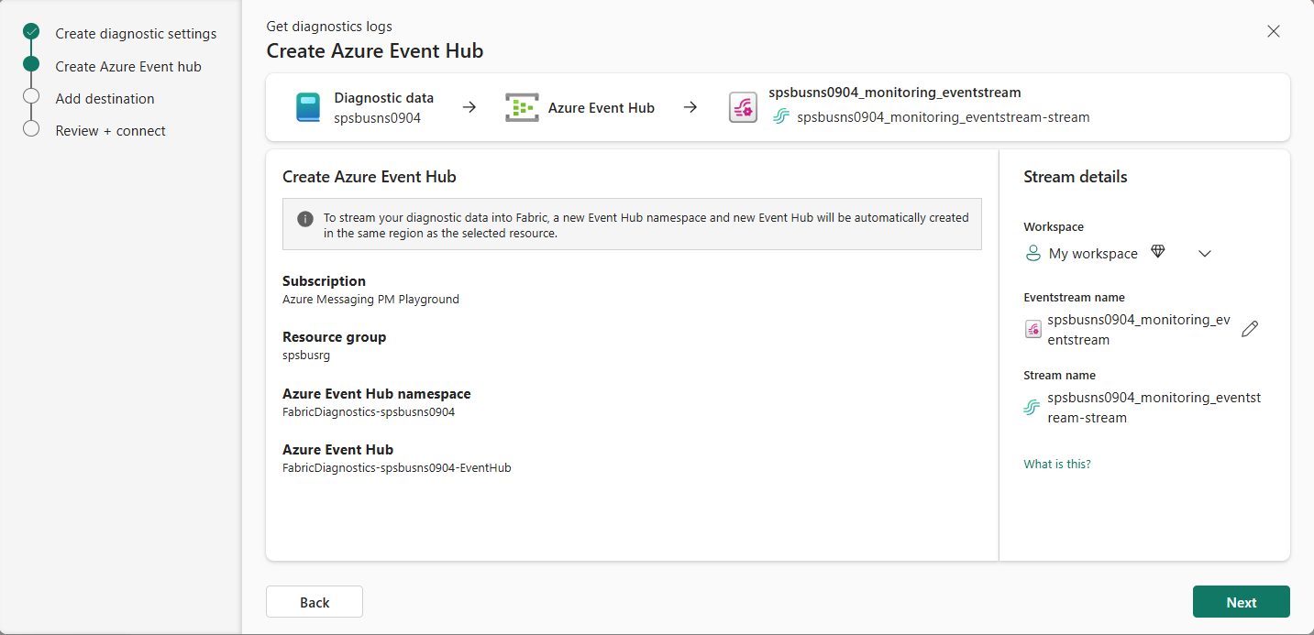Screen dimensions: 1314x635
Task: Click the My workspace label
Action: click(1093, 254)
